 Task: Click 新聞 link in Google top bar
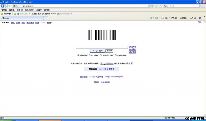pyautogui.click(x=23, y=23)
